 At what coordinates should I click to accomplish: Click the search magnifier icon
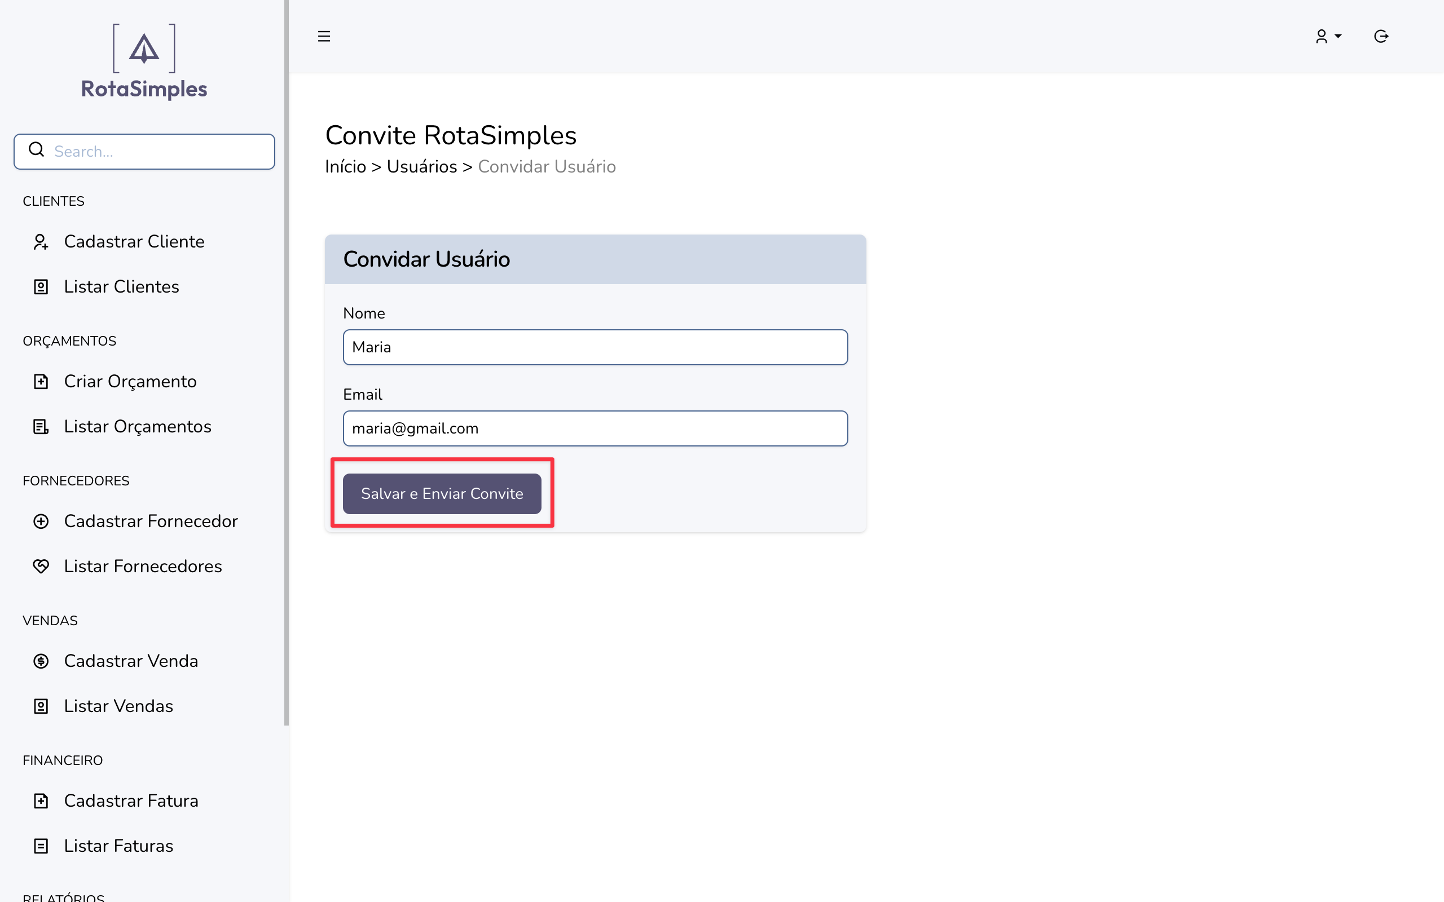click(37, 150)
